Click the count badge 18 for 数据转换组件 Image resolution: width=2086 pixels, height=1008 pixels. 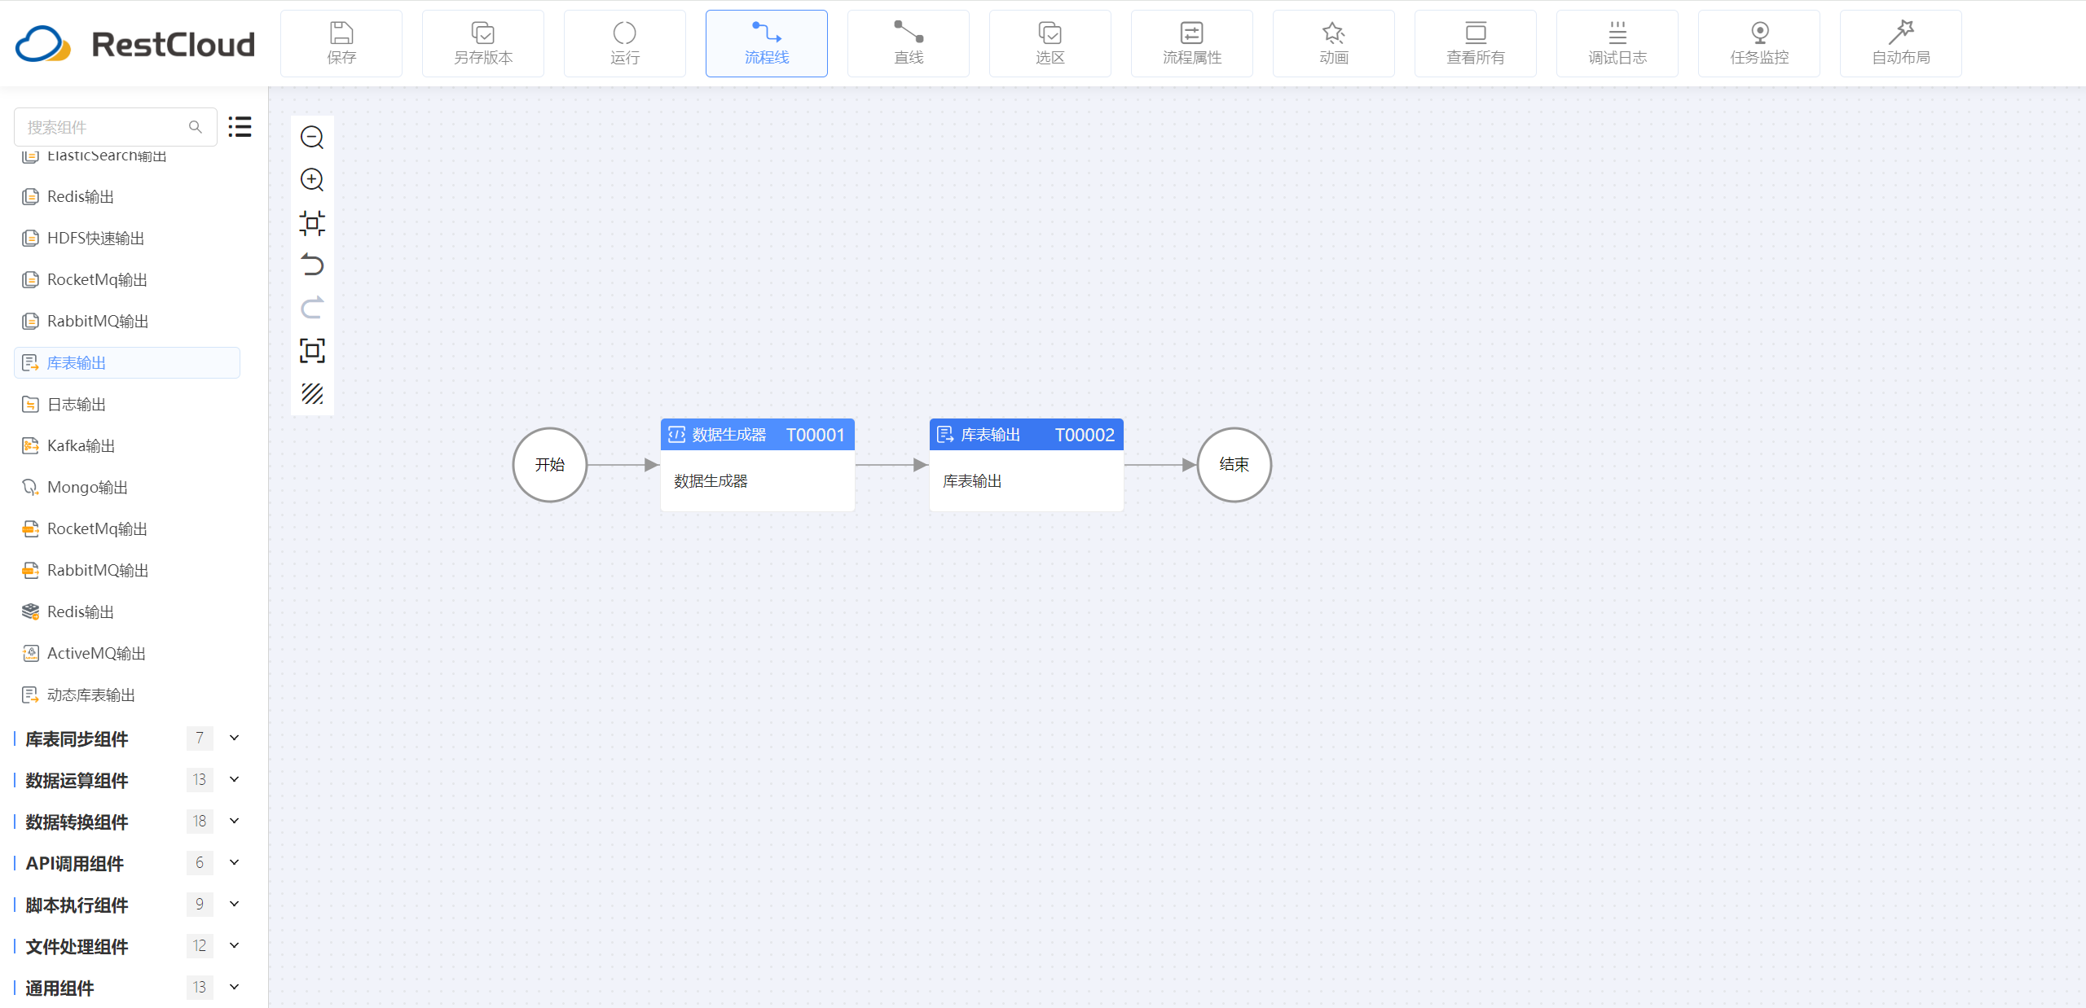point(200,821)
